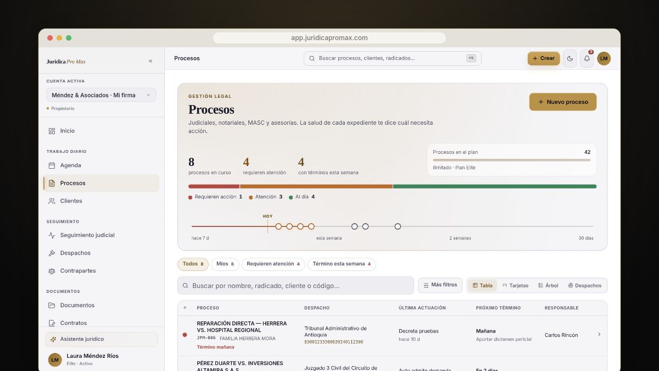Click the green segment of the health bar
This screenshot has height=371, width=659.
click(495, 186)
